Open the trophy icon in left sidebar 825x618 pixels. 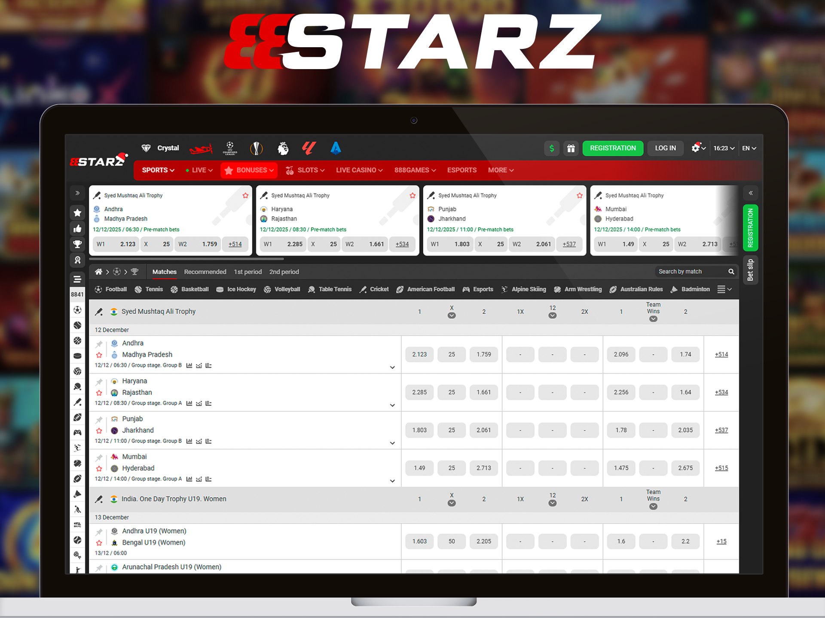click(77, 244)
